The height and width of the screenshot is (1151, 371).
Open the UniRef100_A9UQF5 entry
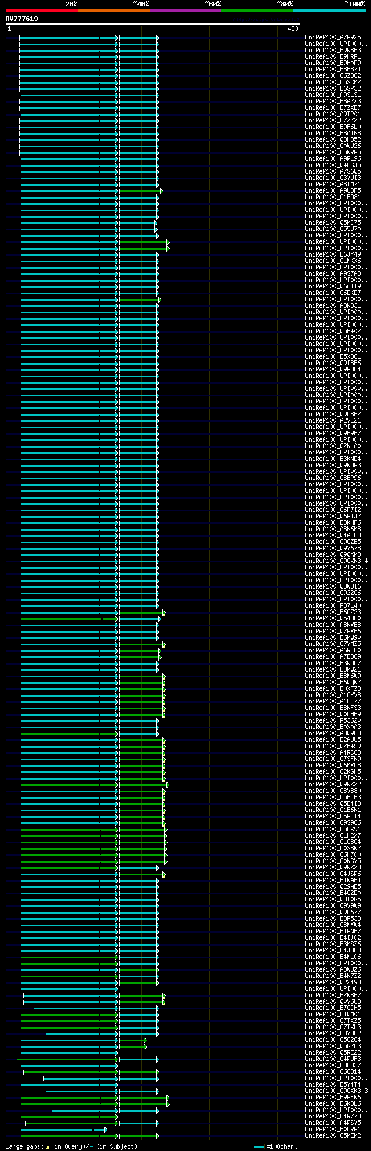(333, 190)
